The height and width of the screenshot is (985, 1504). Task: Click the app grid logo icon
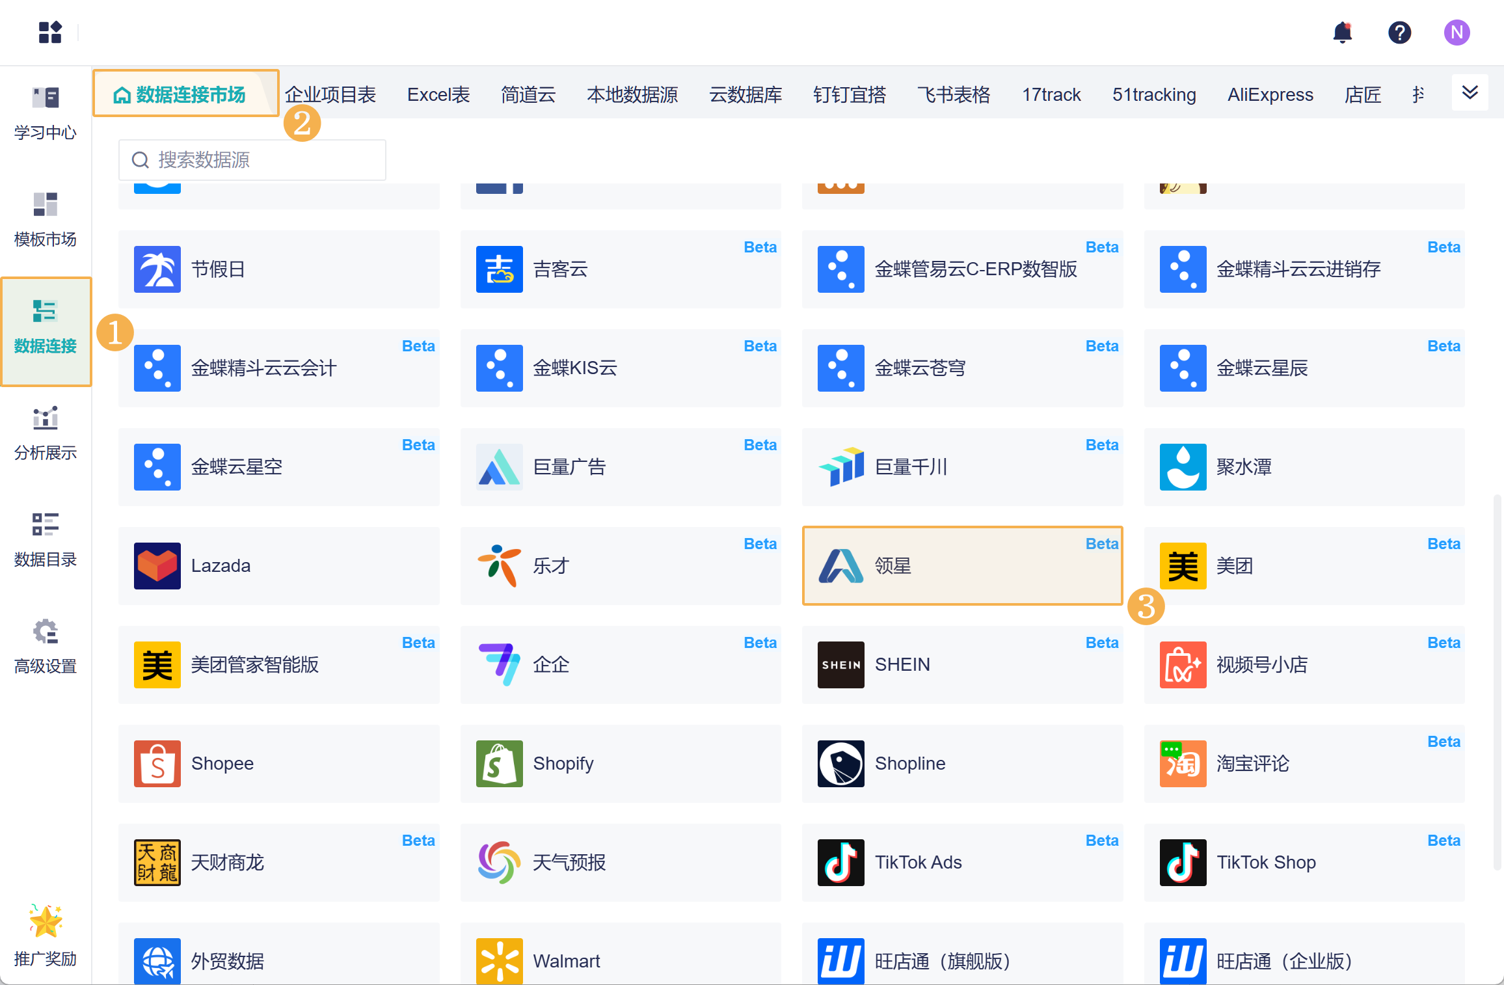[50, 33]
